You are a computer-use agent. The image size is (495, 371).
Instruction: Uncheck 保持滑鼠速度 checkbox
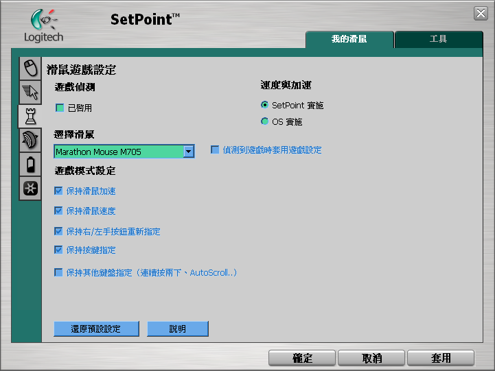point(58,211)
